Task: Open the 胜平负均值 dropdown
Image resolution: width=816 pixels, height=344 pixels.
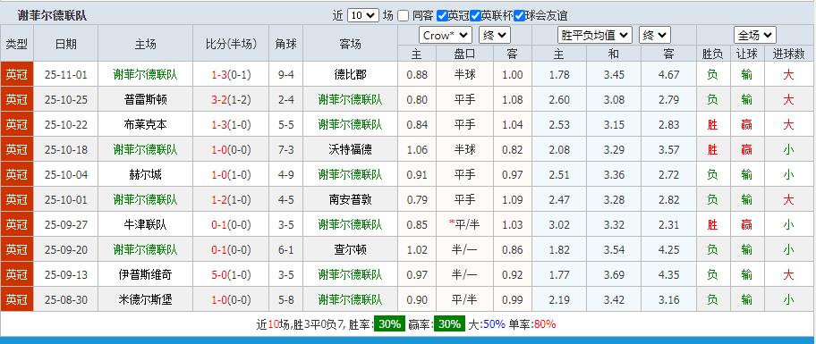Action: coord(595,36)
